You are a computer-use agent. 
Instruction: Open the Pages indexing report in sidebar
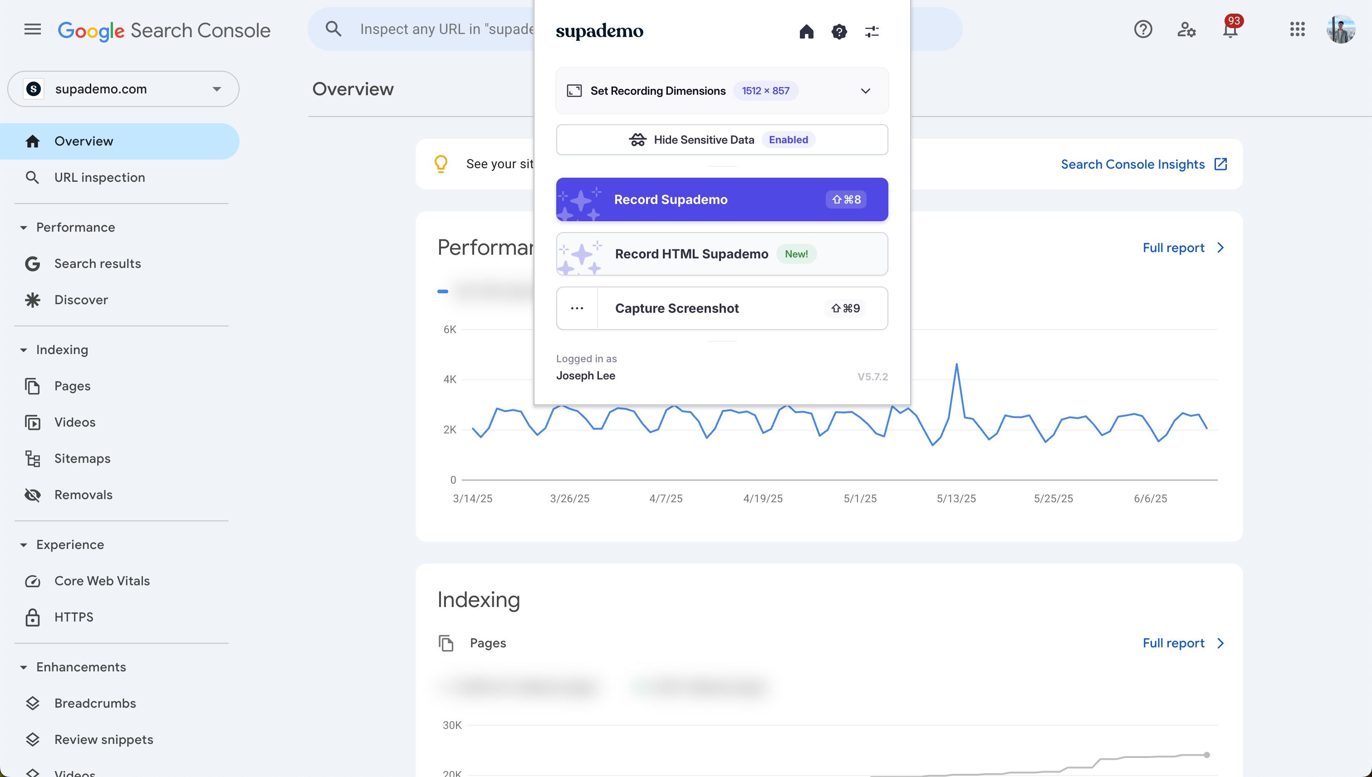[x=120, y=386]
